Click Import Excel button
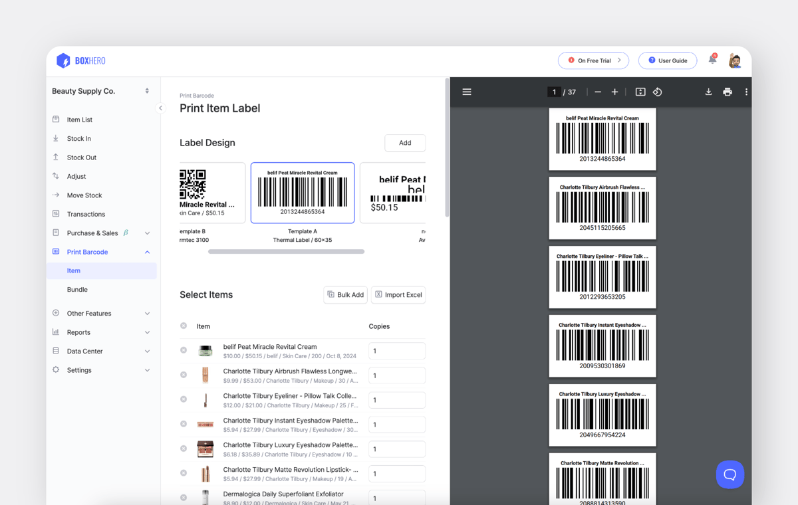 click(398, 294)
